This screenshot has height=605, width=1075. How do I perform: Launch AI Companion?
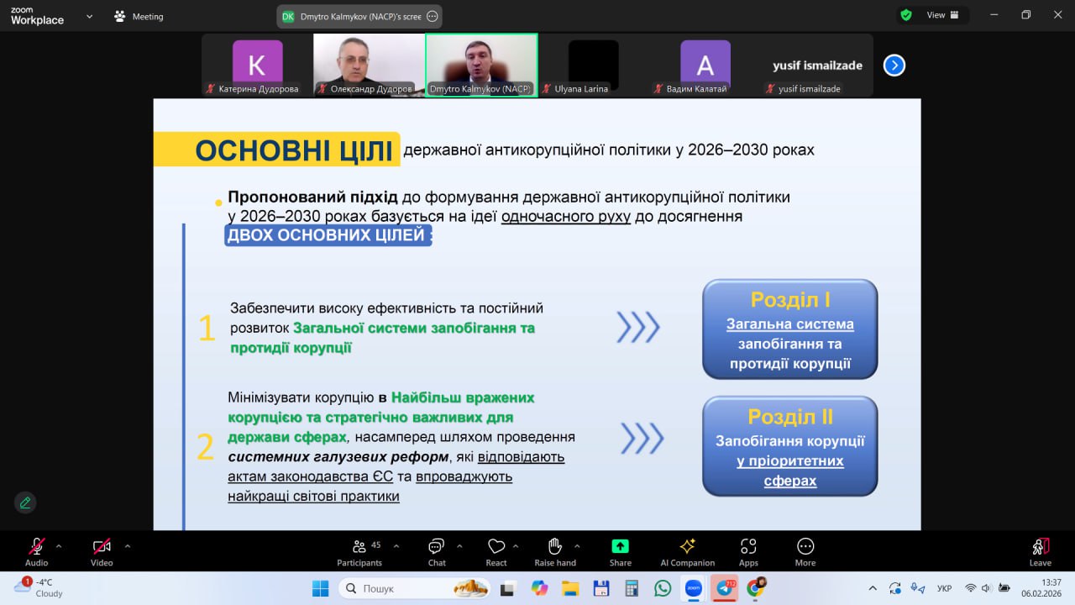pyautogui.click(x=687, y=550)
